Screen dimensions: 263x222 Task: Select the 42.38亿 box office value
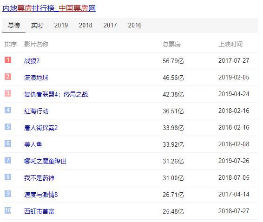pos(173,94)
